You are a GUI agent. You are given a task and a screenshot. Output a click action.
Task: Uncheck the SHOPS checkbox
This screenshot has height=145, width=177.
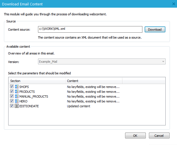[x=12, y=87]
